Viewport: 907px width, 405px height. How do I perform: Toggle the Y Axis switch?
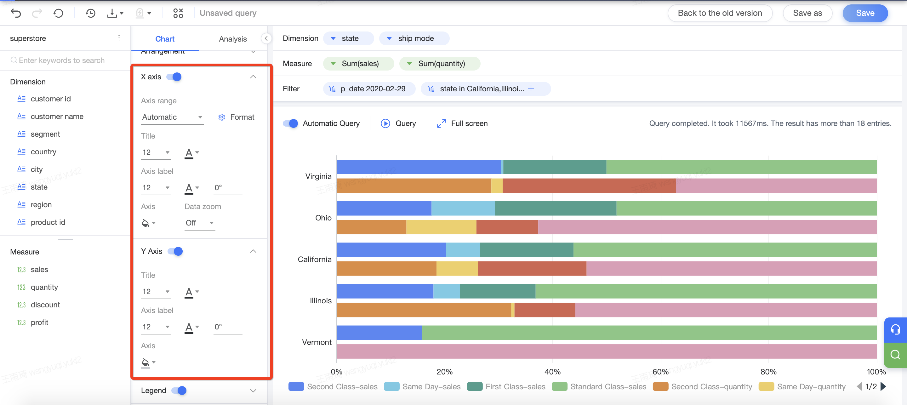tap(175, 251)
